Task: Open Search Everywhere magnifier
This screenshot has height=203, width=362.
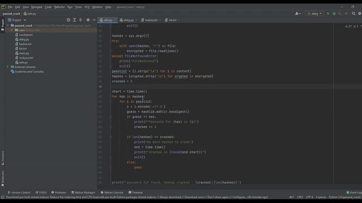Action: (354, 14)
